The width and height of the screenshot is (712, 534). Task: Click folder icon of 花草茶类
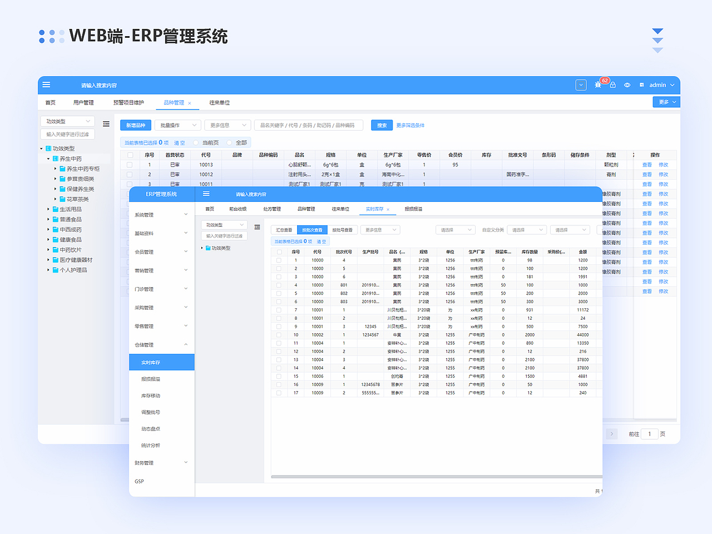pos(62,199)
